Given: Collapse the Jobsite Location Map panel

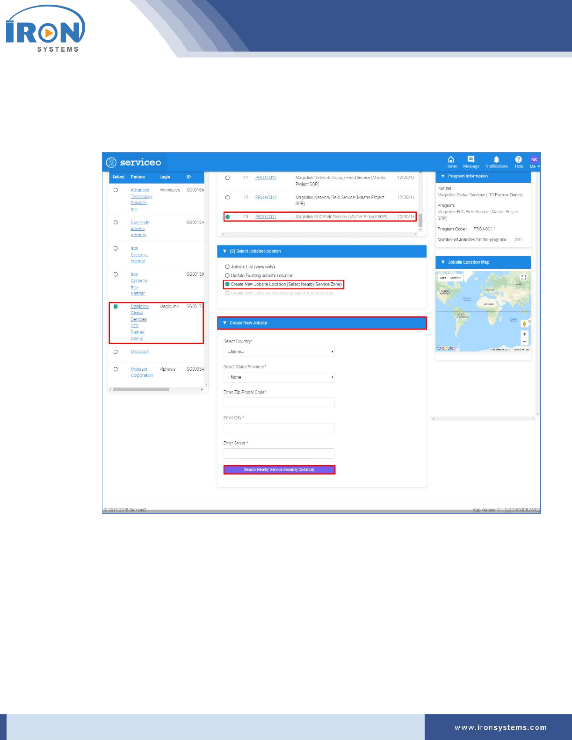Looking at the screenshot, I should (443, 262).
